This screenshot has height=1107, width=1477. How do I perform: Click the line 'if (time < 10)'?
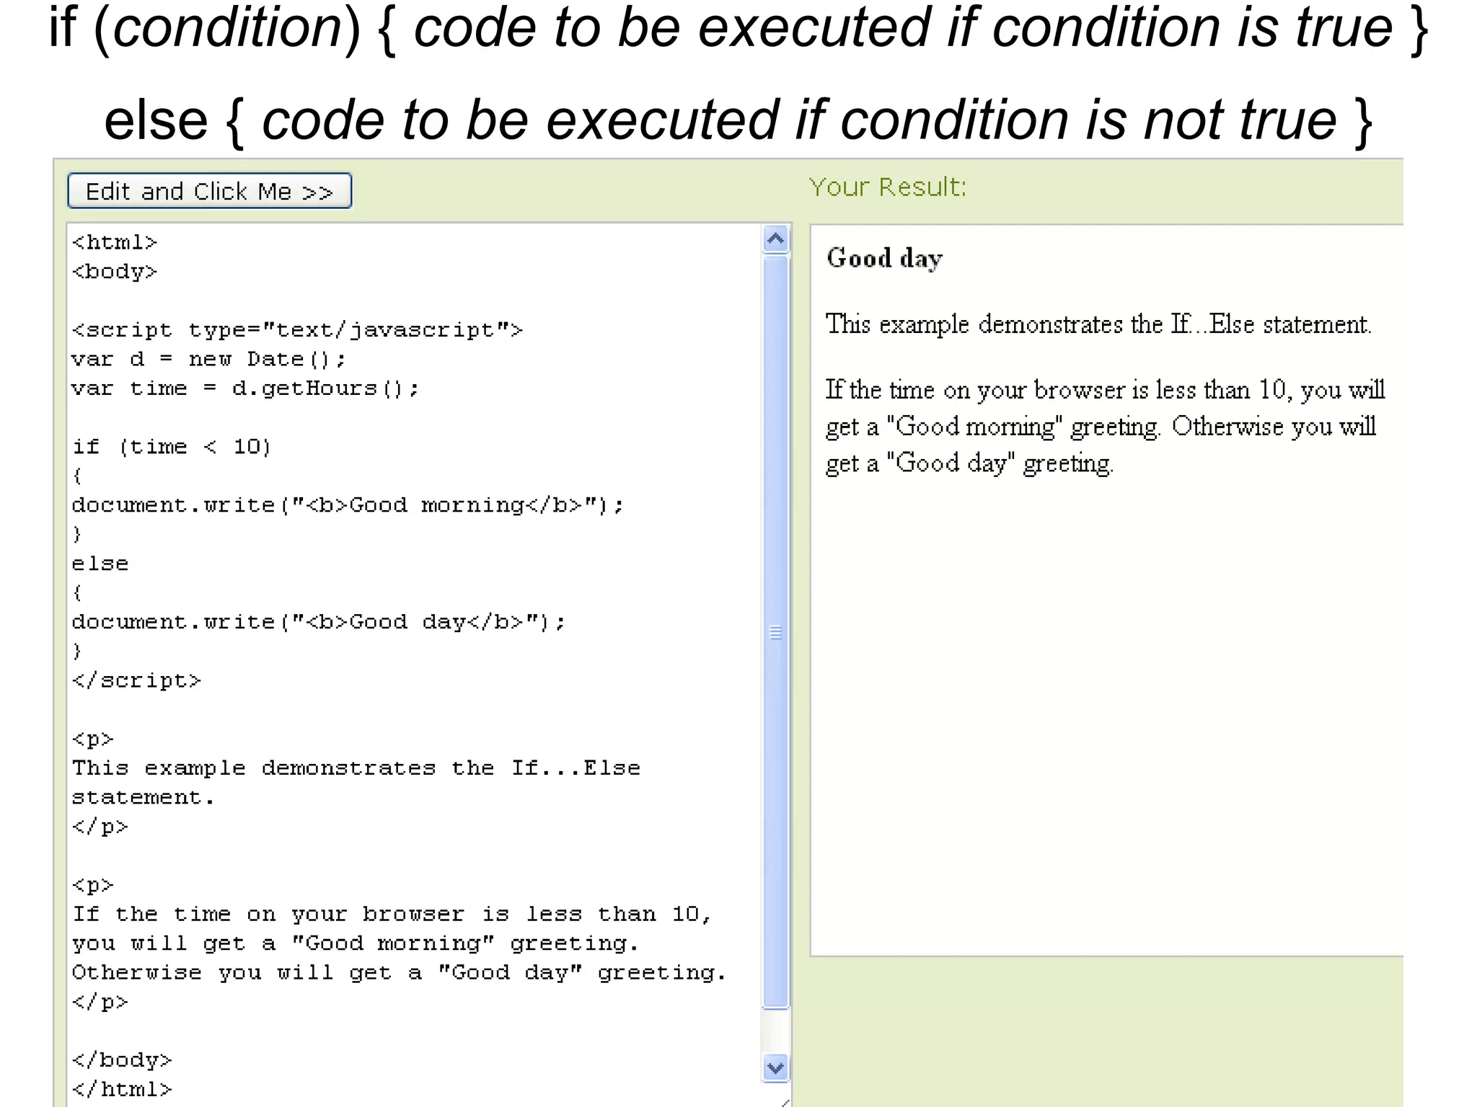coord(172,447)
